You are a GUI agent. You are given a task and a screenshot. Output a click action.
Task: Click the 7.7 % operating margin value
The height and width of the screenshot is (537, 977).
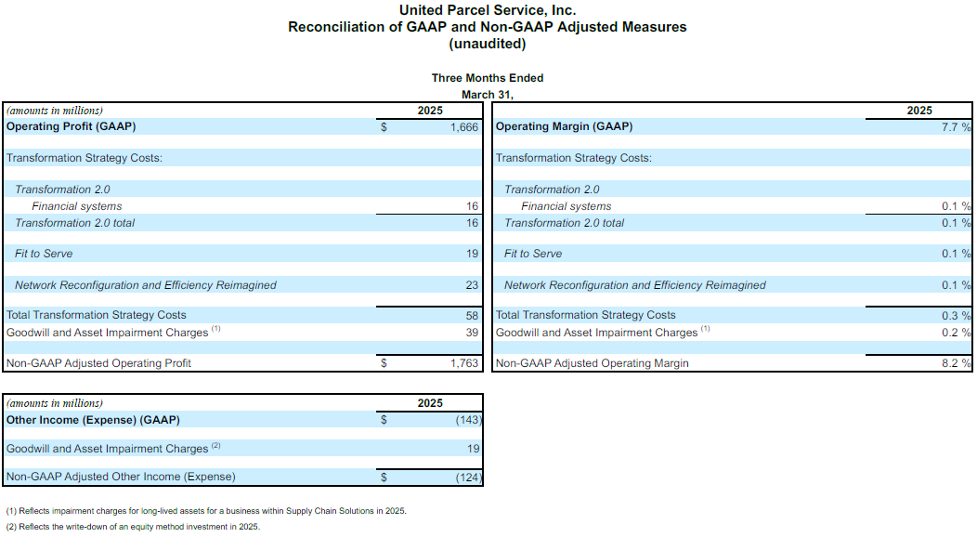pyautogui.click(x=956, y=127)
